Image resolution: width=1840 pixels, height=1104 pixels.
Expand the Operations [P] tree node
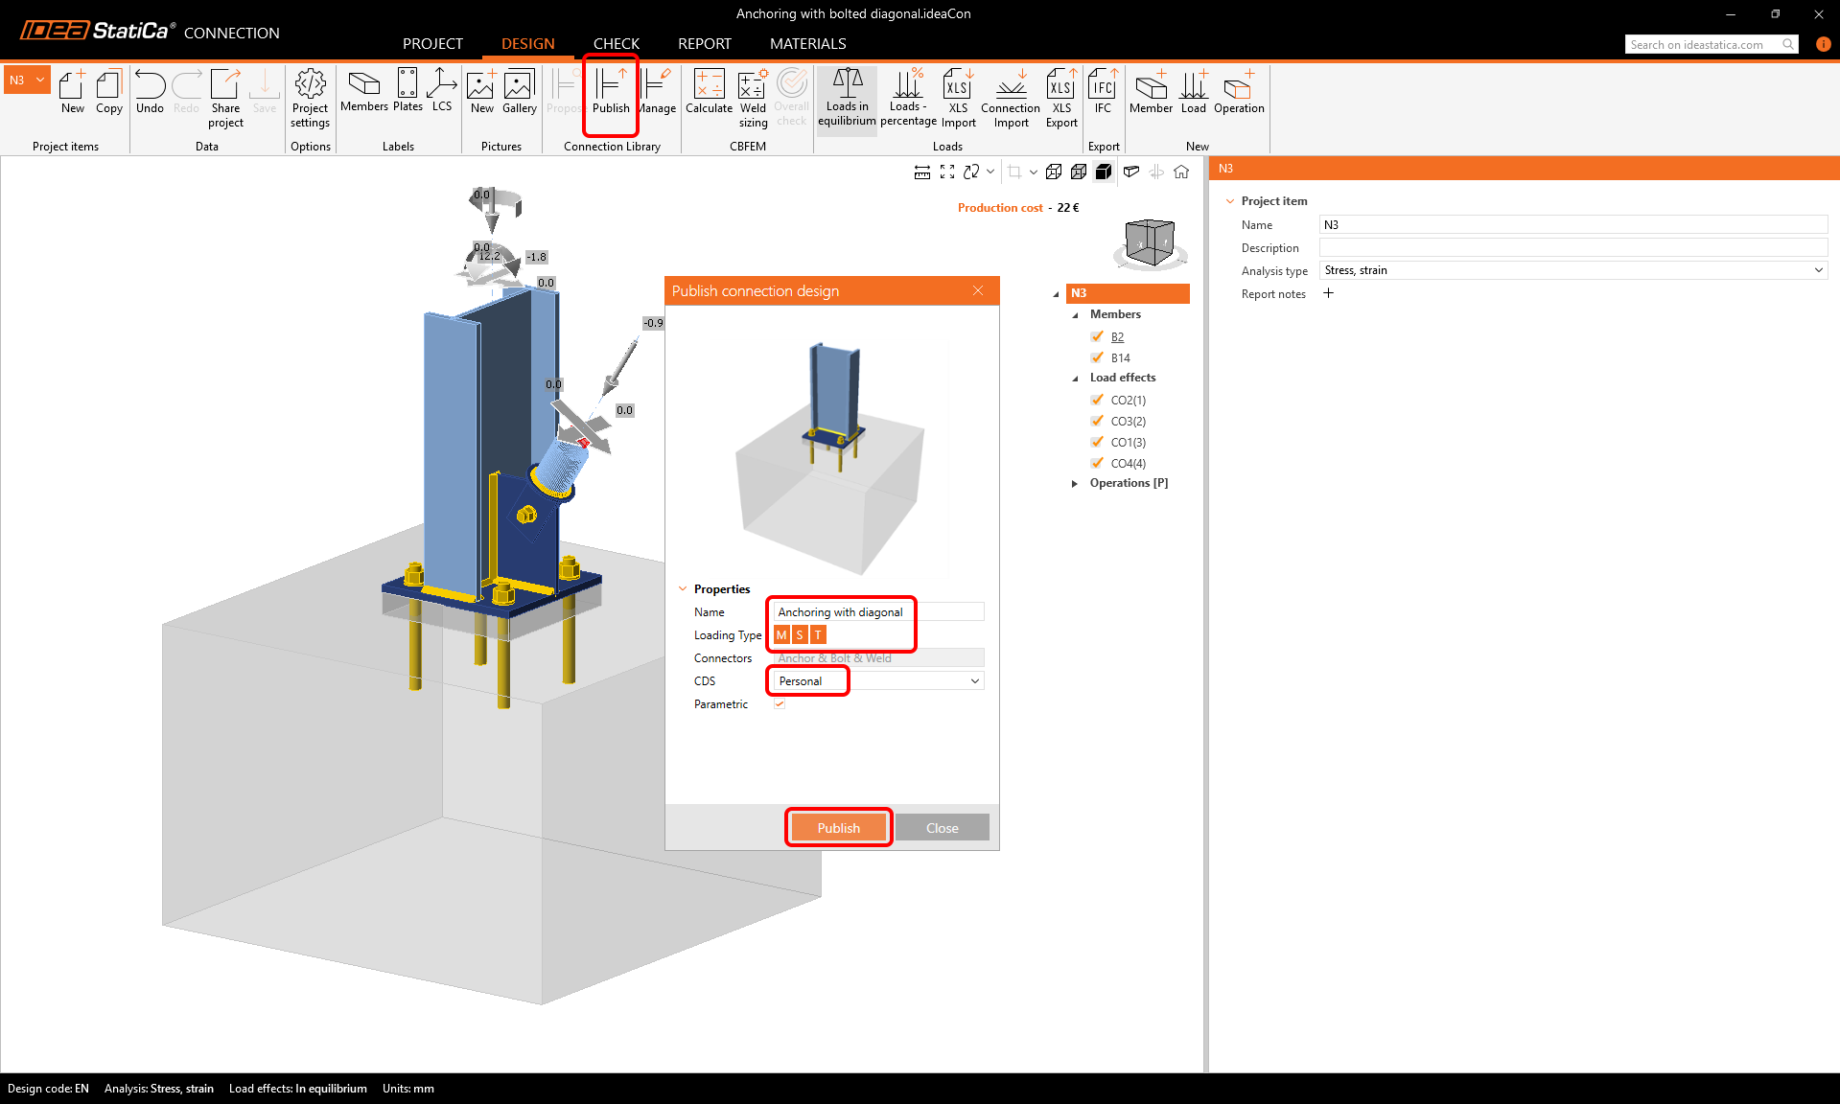click(x=1074, y=483)
